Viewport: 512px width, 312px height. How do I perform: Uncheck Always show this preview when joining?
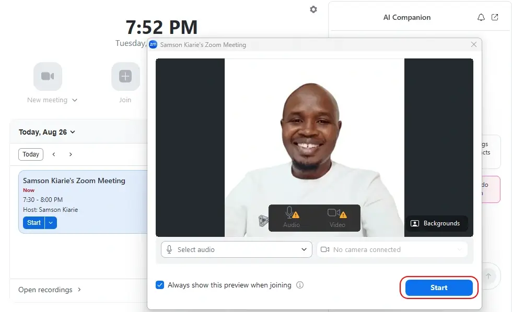160,285
